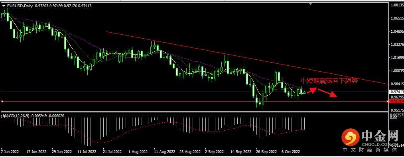Click the 7 Jun 2022 date label
Screen dimensions: 404x157
[10, 152]
